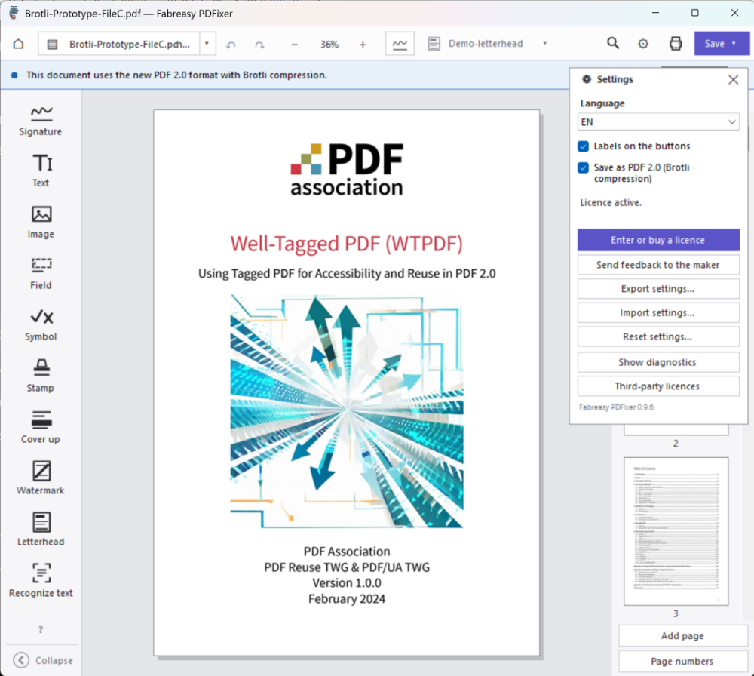Screen dimensions: 754x676
Task: Select the Letterhead tool in sidebar
Action: (x=41, y=530)
